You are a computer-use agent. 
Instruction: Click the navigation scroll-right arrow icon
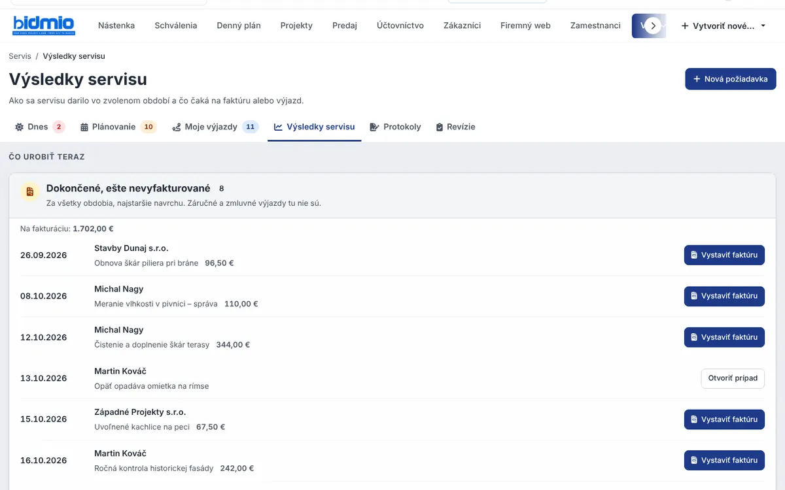click(652, 25)
